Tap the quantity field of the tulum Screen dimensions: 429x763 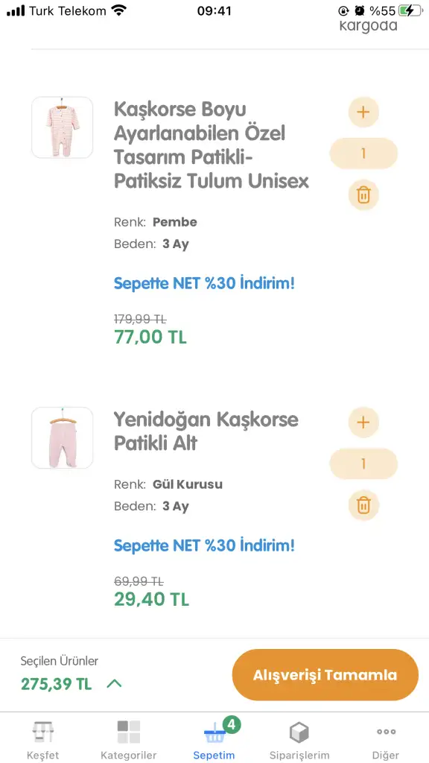[363, 153]
